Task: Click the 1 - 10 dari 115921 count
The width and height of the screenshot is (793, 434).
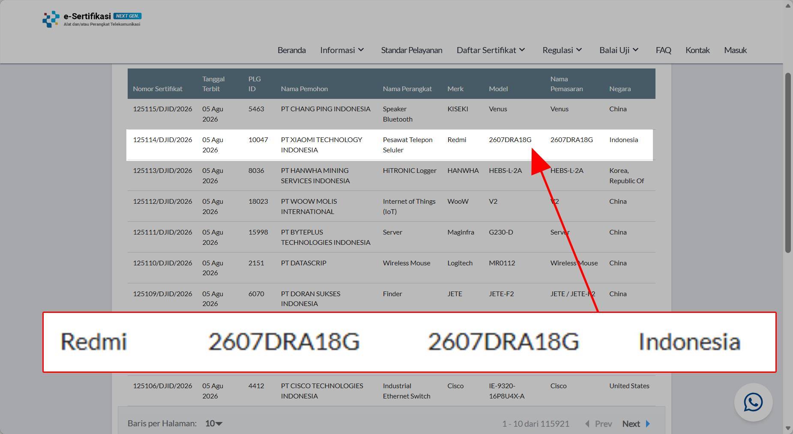Action: [536, 424]
